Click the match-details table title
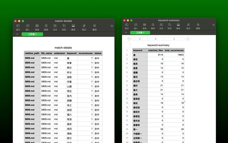Screen dimensions: 228x143 click(x=63, y=47)
